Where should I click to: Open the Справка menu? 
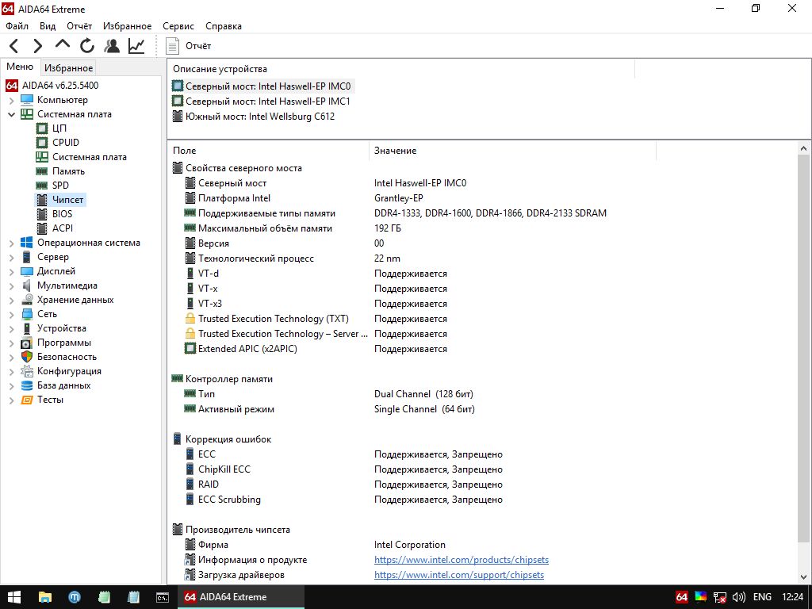223,26
